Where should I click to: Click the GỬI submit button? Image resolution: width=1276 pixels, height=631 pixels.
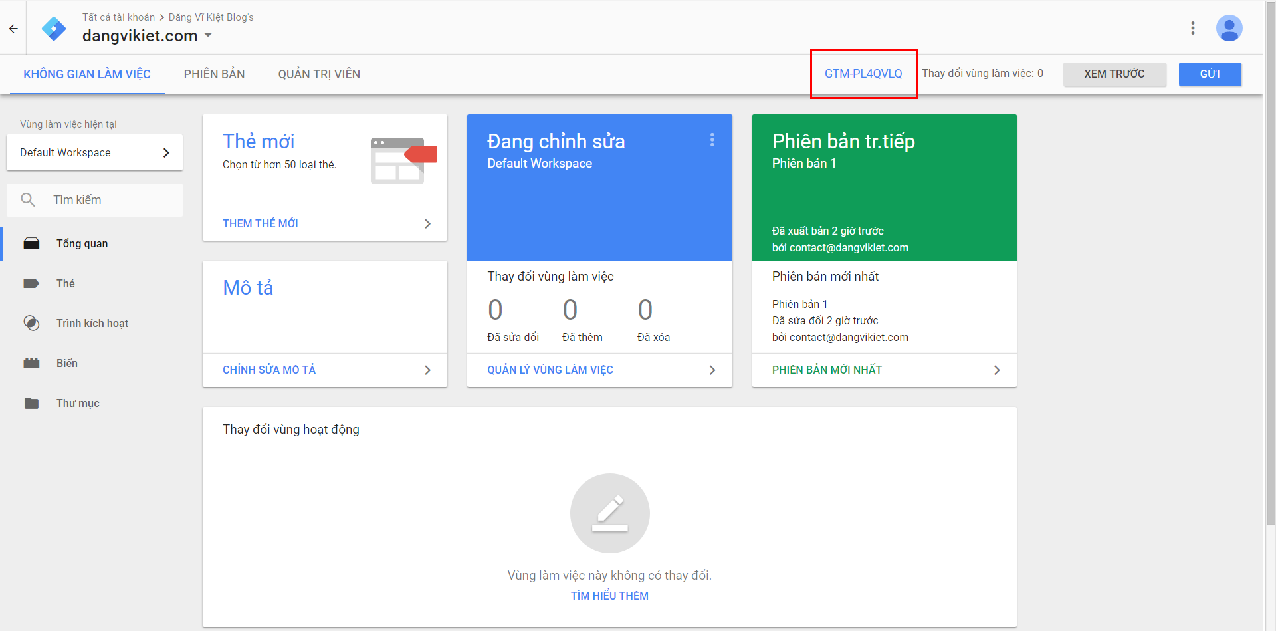pos(1210,74)
